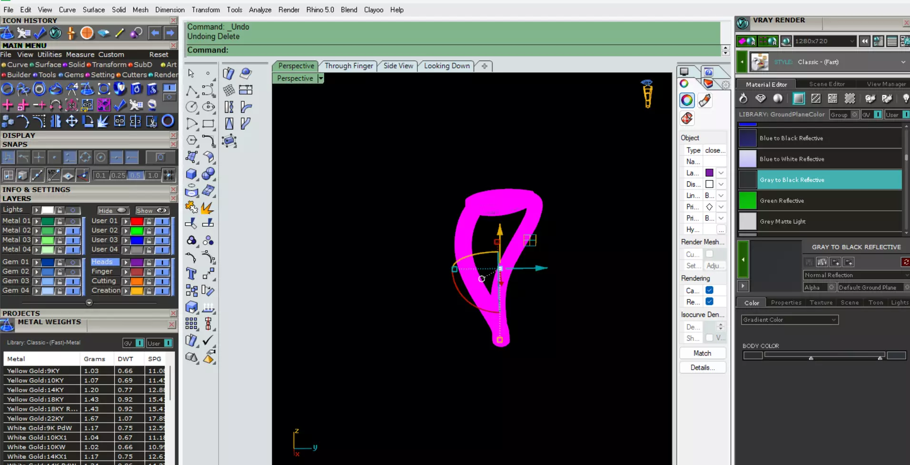Open the Gradient Color dropdown
The height and width of the screenshot is (465, 910).
(x=790, y=320)
